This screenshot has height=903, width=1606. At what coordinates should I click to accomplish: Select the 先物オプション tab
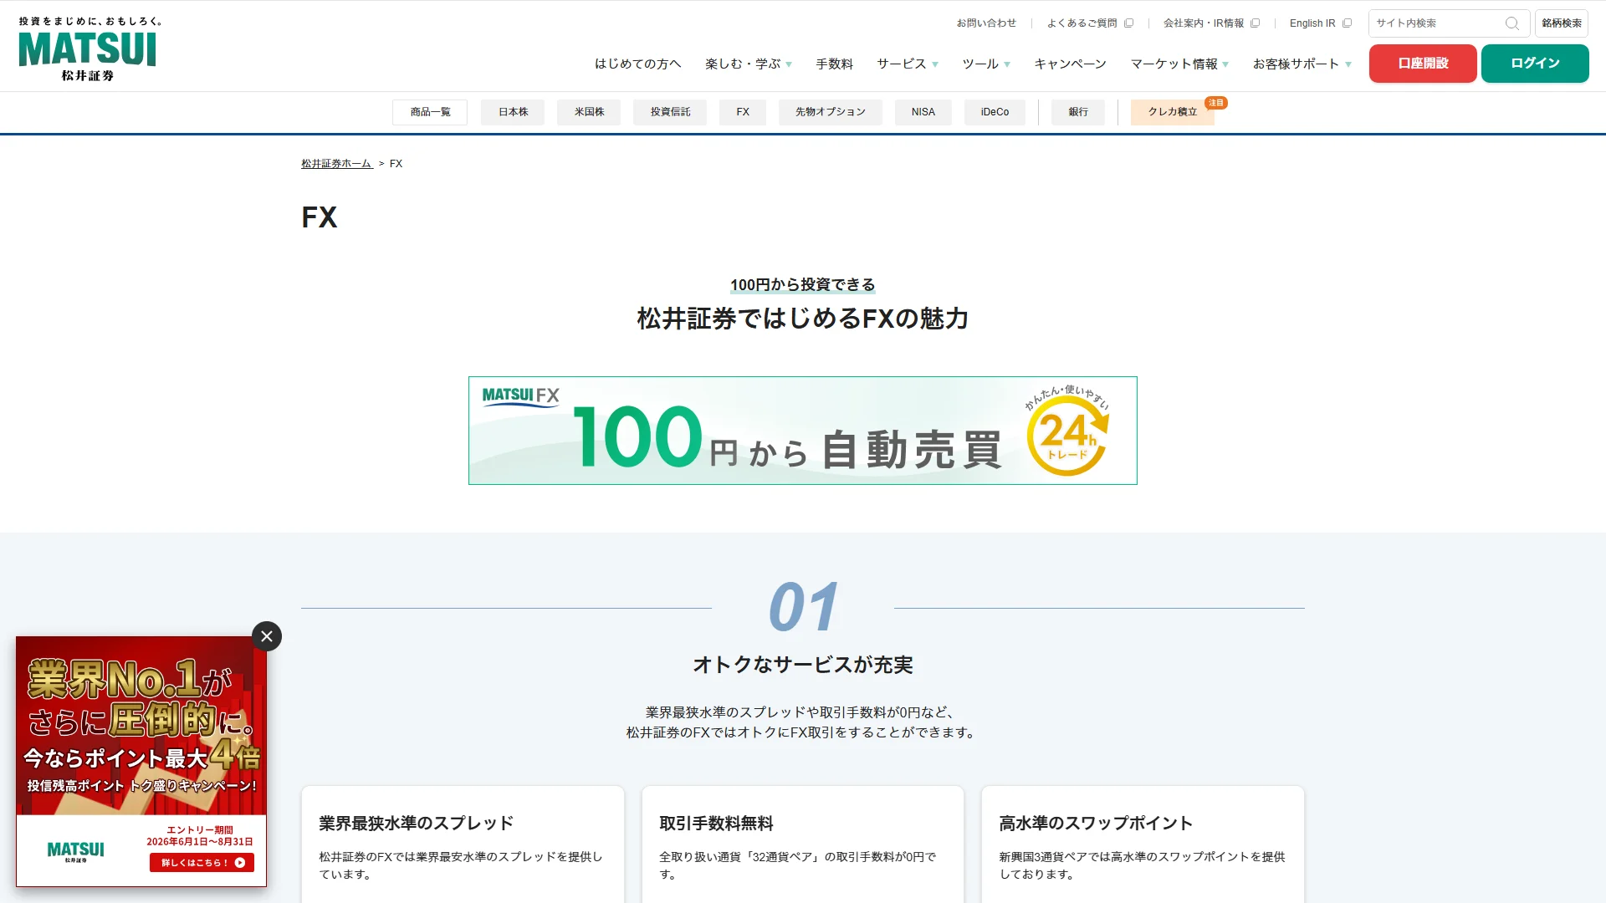(x=830, y=112)
